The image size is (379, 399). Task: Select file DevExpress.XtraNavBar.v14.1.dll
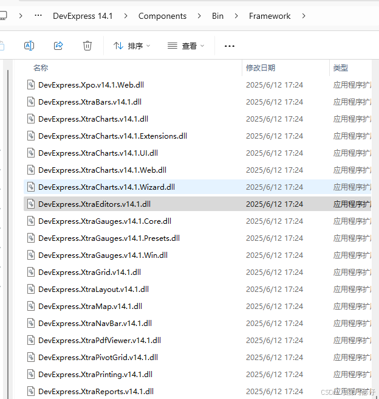click(197, 324)
